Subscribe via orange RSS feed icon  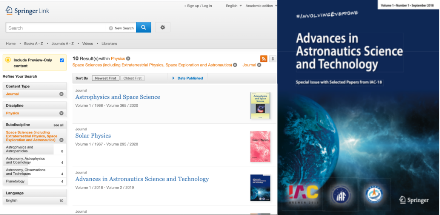click(x=264, y=58)
